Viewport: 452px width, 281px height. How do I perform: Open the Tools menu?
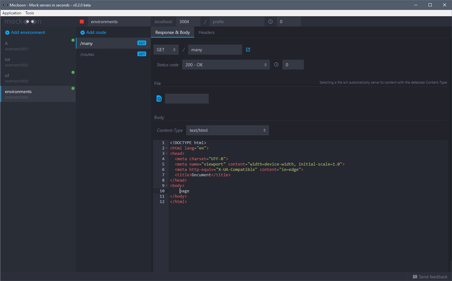pyautogui.click(x=29, y=12)
